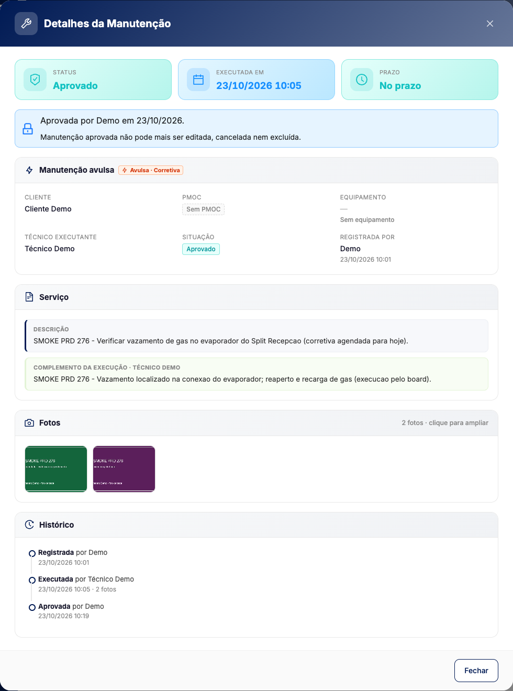
Task: Click the No prazo text
Action: (x=400, y=86)
